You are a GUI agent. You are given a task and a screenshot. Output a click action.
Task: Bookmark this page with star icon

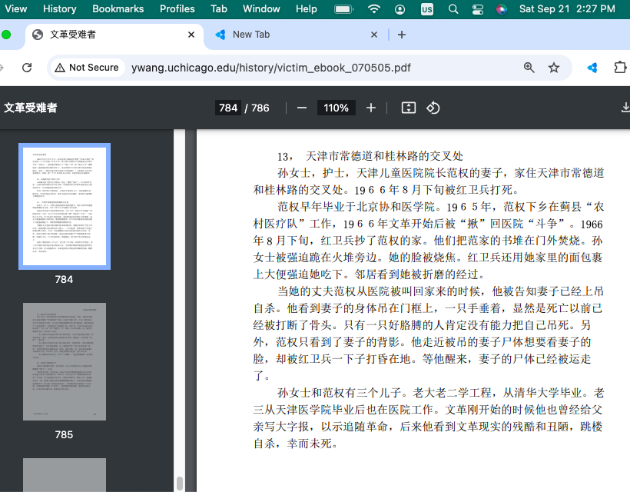pos(554,68)
